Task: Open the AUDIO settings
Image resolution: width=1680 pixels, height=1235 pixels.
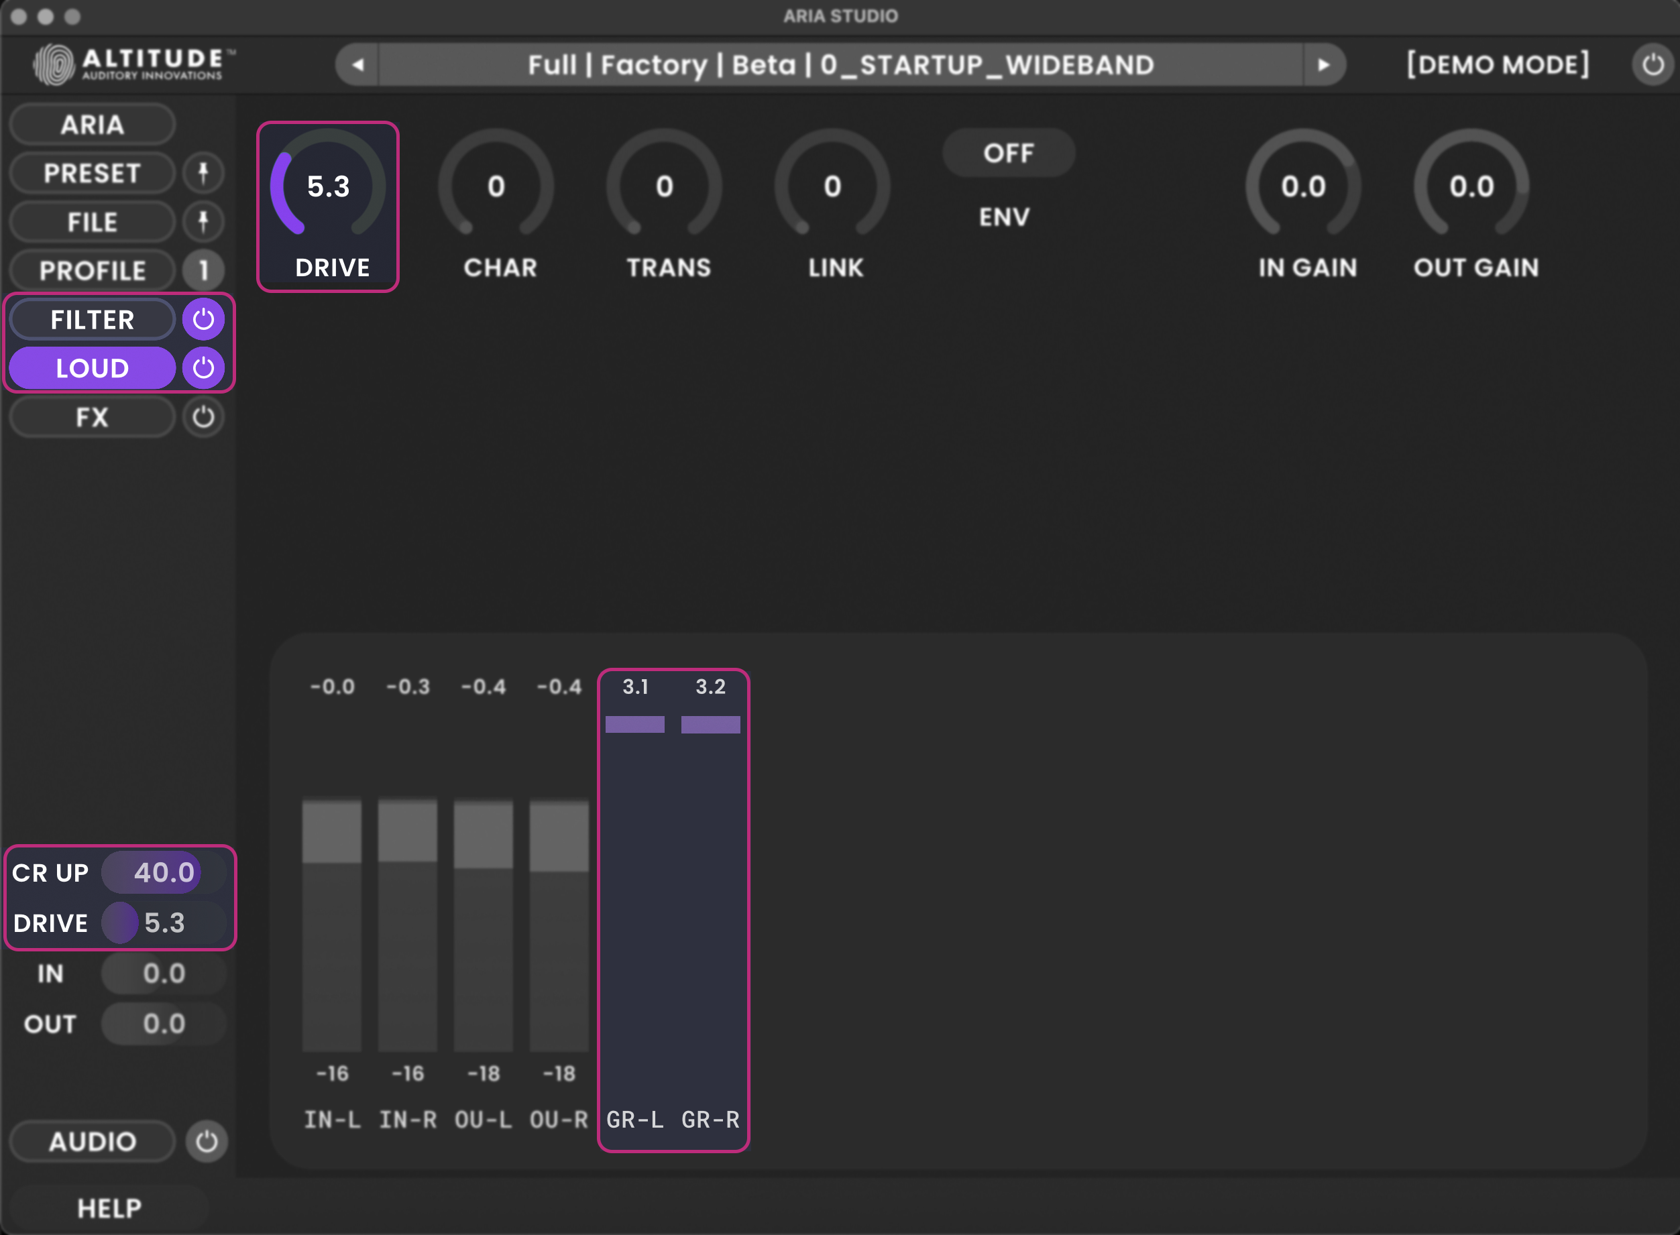Action: click(x=91, y=1141)
